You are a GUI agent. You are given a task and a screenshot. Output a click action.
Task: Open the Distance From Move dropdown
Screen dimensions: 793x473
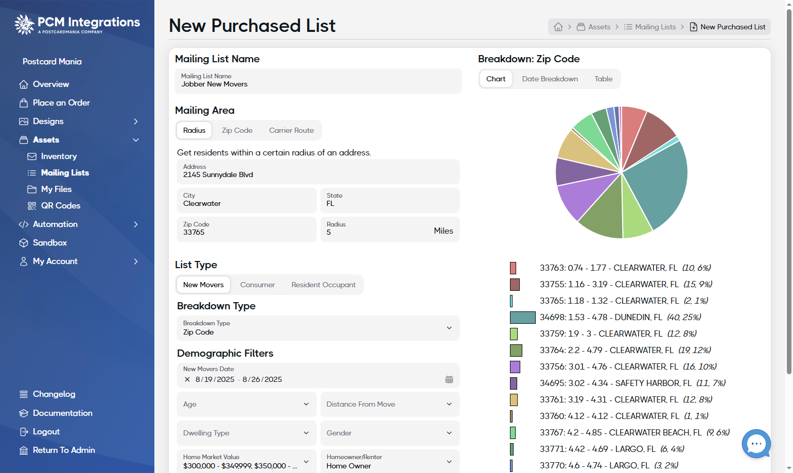pos(390,405)
